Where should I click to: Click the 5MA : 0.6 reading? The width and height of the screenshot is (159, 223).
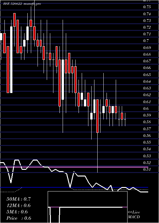[x=17, y=212]
